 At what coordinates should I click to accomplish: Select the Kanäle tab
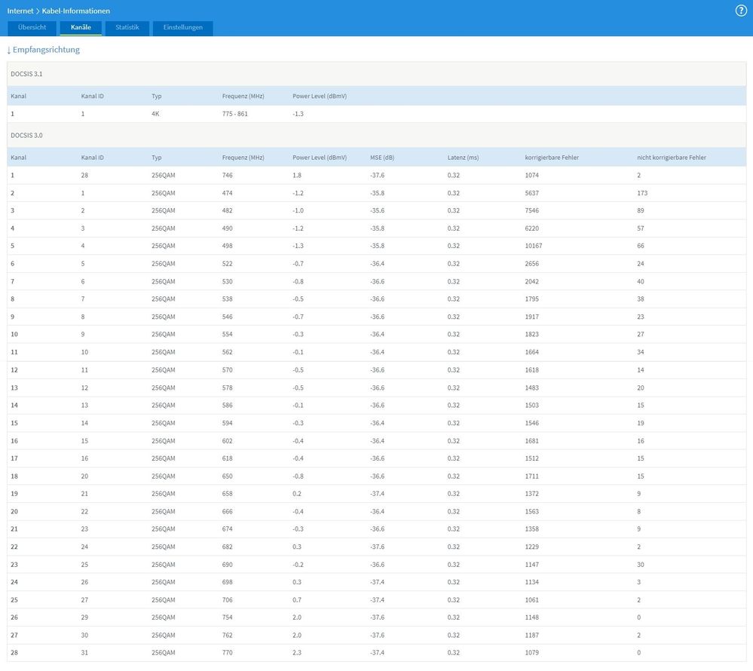click(x=81, y=28)
